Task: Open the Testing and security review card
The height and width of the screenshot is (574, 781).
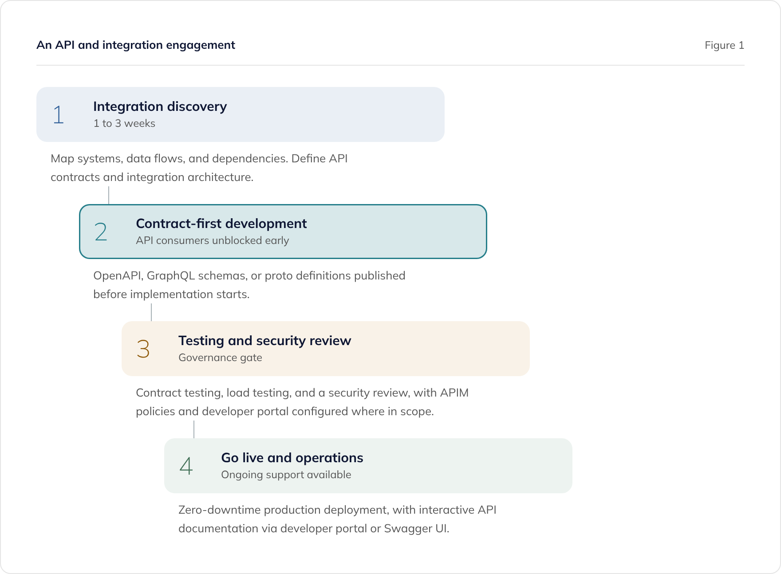Action: 325,349
